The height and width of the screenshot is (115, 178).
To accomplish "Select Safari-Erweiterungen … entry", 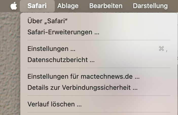I will tap(99, 32).
